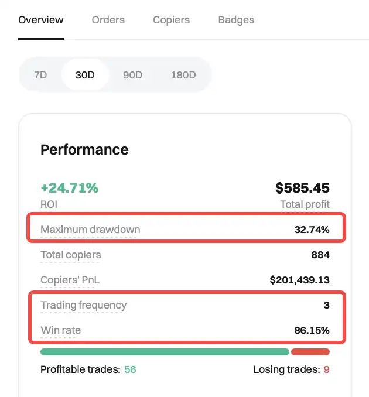Click the Trading frequency label
Viewport: 369px width, 397px height.
83,305
